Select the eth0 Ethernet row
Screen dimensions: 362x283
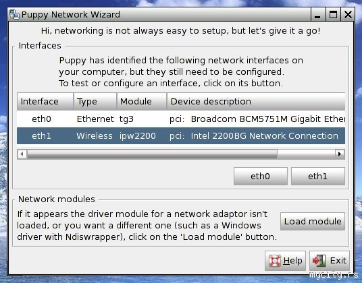tap(181, 119)
